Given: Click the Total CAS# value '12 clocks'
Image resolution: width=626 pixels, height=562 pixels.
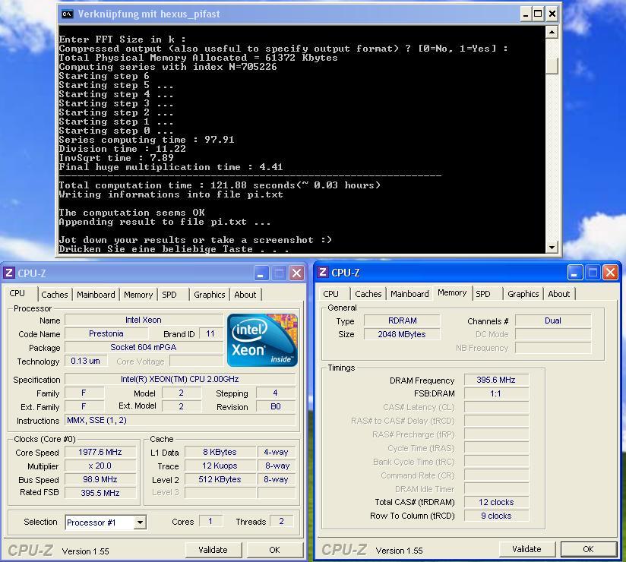Looking at the screenshot, I should [496, 502].
